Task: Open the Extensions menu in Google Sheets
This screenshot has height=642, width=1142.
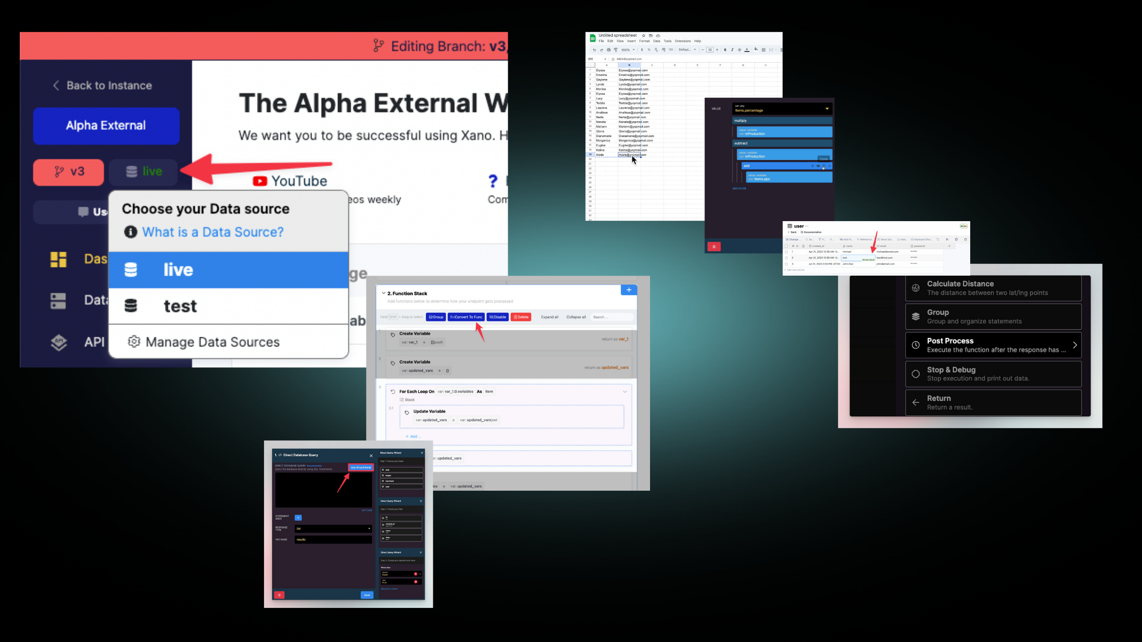Action: 683,41
